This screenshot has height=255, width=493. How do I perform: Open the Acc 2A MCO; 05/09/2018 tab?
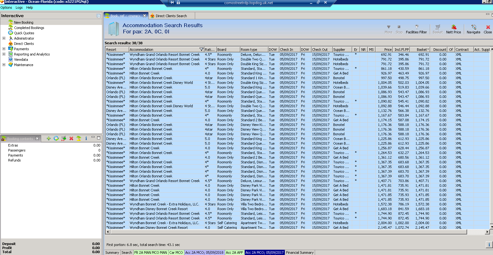click(205, 253)
